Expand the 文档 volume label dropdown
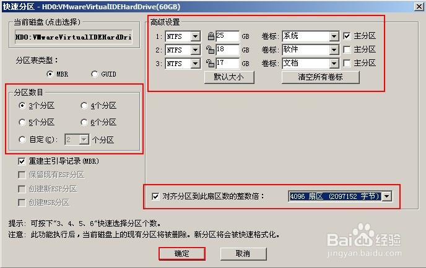The width and height of the screenshot is (426, 268). 334,63
